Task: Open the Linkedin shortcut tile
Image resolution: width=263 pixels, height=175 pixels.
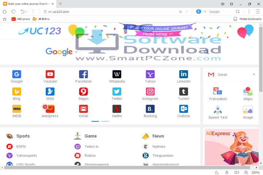Action: click(x=184, y=77)
